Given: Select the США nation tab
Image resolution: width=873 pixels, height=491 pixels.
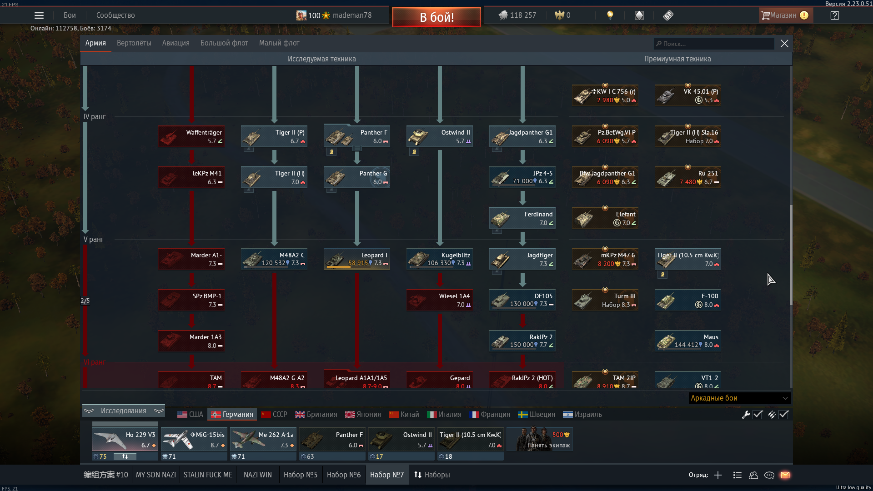Looking at the screenshot, I should tap(190, 415).
